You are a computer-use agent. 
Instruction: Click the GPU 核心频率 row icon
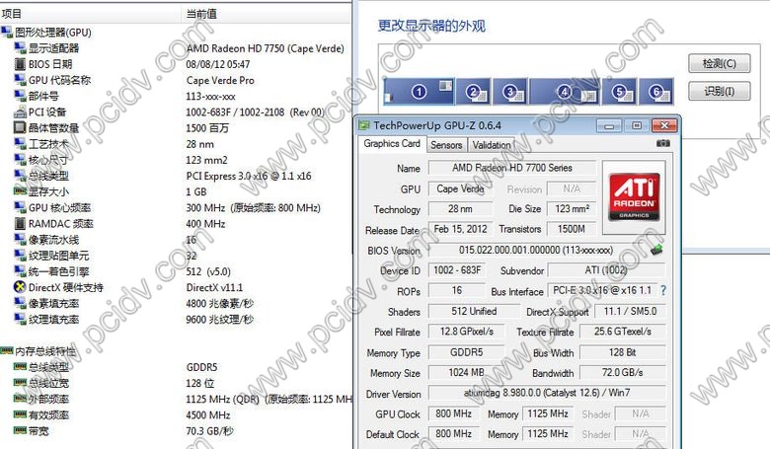tap(20, 207)
